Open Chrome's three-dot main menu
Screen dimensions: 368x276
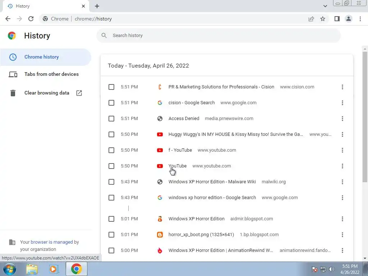[360, 19]
